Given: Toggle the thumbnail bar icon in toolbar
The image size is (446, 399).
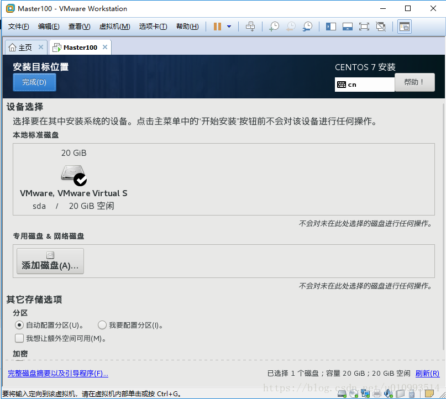Looking at the screenshot, I should (x=347, y=27).
